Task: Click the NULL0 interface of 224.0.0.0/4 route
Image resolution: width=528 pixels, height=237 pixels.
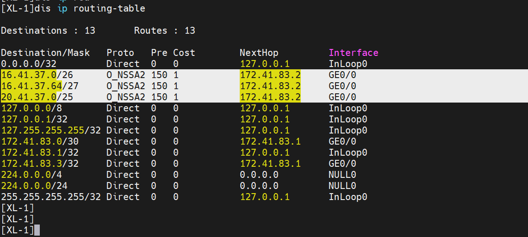Action: point(342,175)
